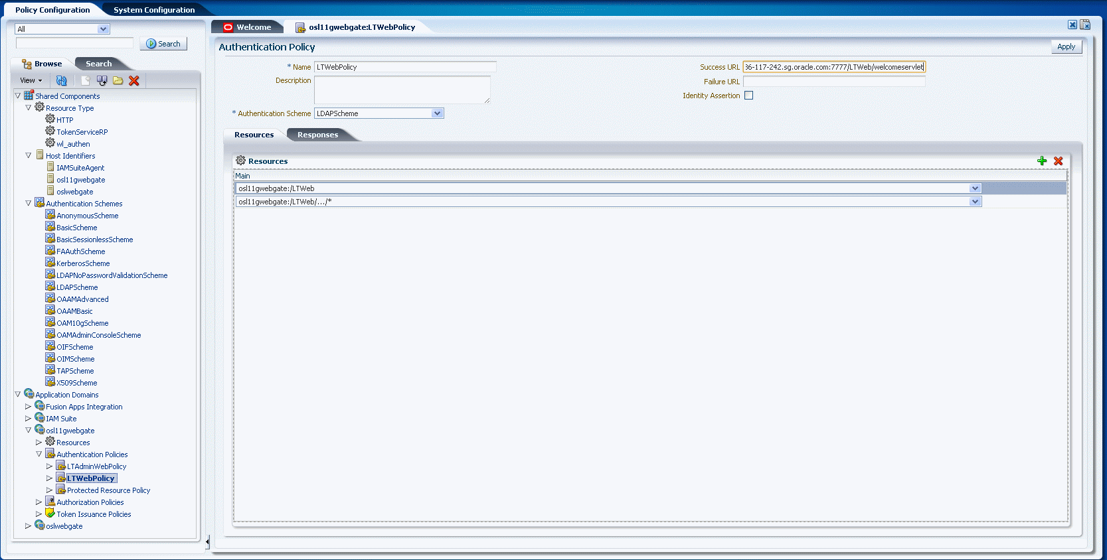Click the scheme icon next to KerberosScheme
1107x560 pixels.
click(50, 262)
